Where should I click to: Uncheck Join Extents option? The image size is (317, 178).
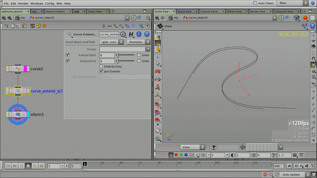(x=101, y=71)
